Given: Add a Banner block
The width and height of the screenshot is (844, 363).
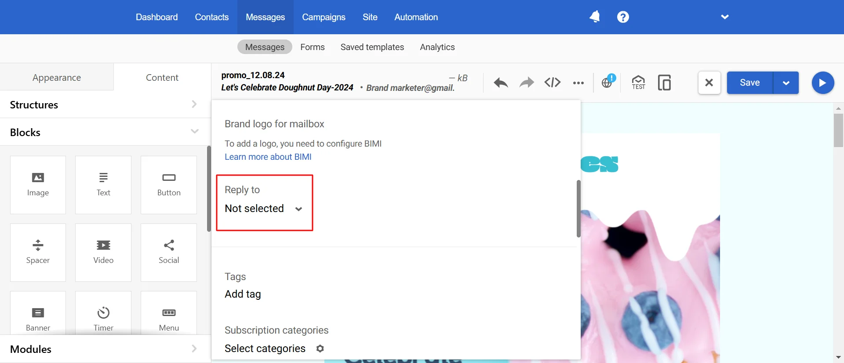Looking at the screenshot, I should pyautogui.click(x=38, y=313).
